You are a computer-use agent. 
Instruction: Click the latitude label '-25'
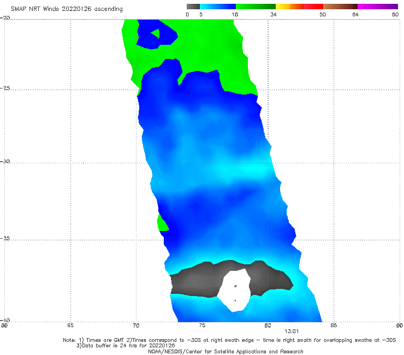(x=5, y=88)
